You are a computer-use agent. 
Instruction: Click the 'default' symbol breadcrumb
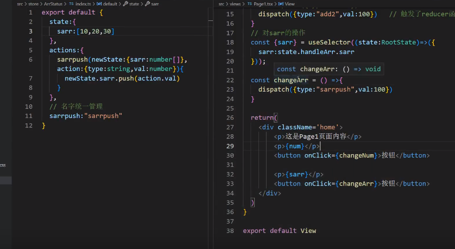(107, 4)
